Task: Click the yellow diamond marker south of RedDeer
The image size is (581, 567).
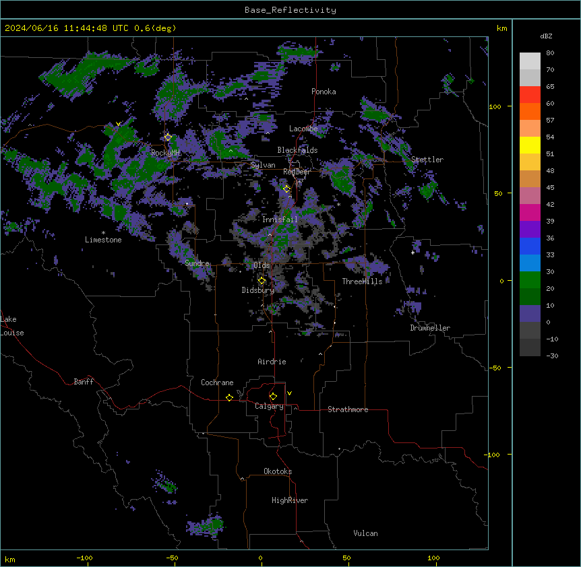Action: (286, 189)
